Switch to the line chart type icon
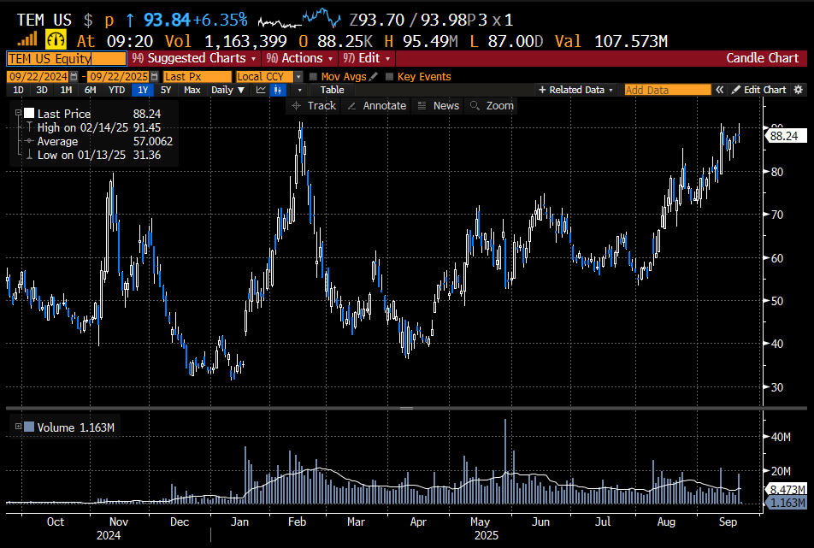 (x=261, y=90)
